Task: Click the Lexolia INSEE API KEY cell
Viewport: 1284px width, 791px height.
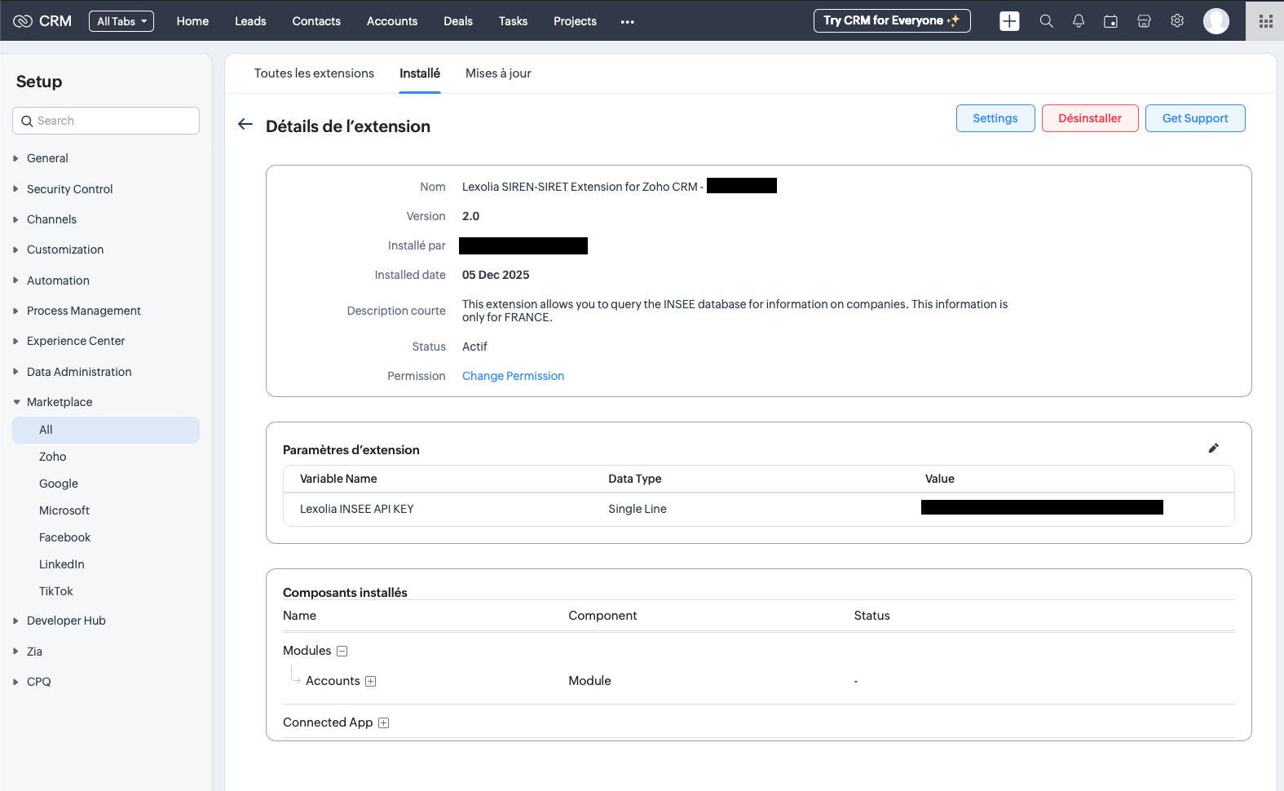Action: pos(357,509)
